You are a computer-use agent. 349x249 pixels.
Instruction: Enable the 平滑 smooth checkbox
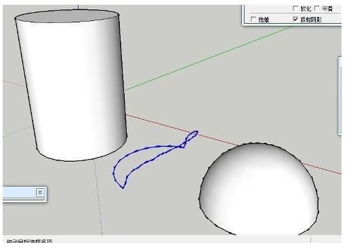[317, 9]
